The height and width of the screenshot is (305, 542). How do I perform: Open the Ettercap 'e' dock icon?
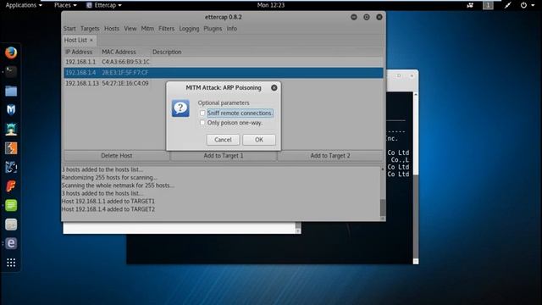point(11,243)
